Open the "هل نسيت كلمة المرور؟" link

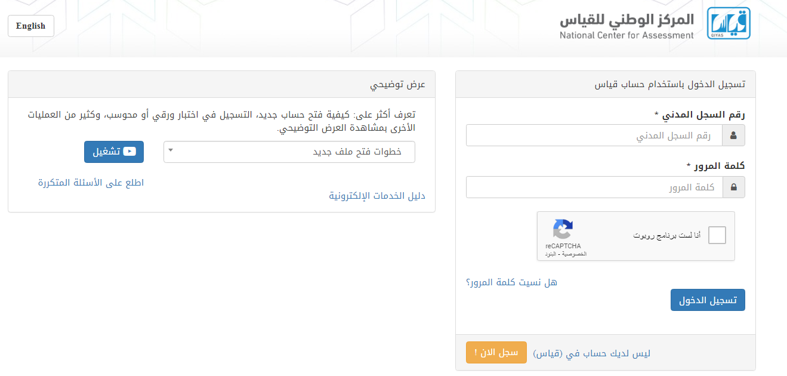click(511, 282)
